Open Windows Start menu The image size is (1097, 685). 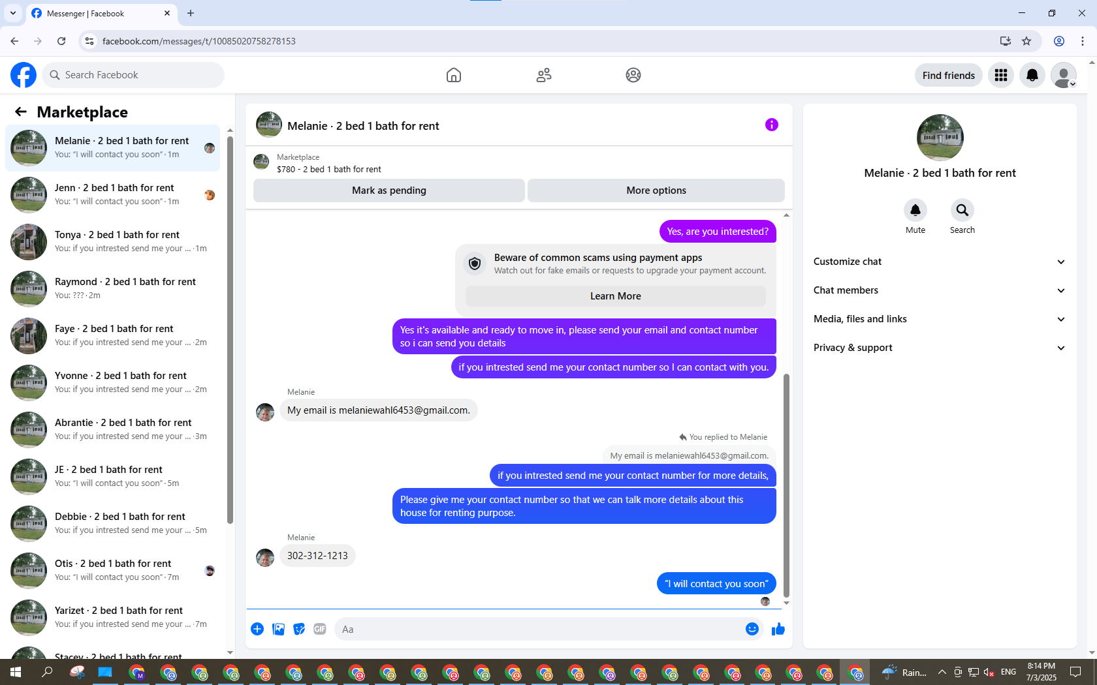(16, 672)
